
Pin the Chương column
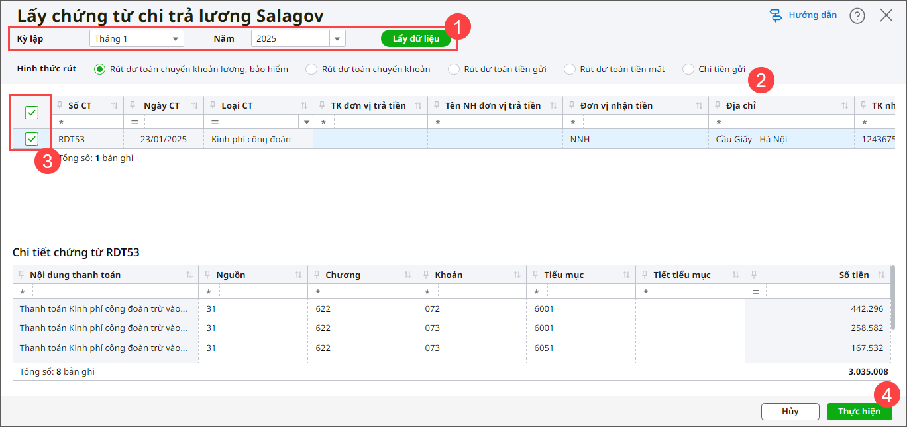pos(317,275)
